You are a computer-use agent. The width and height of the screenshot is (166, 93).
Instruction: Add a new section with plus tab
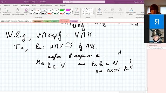pos(81,21)
